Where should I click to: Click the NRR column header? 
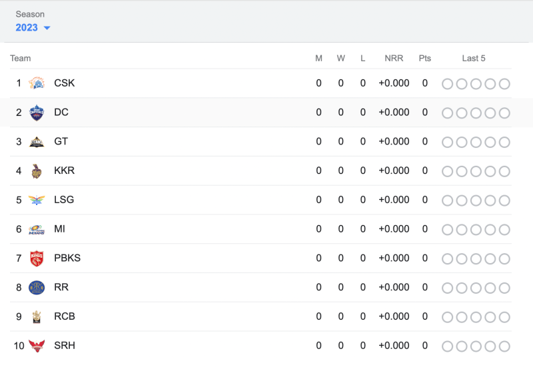394,59
